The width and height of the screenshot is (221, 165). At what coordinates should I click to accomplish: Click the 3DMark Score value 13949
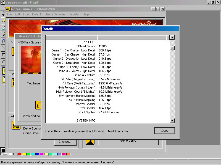point(103,46)
